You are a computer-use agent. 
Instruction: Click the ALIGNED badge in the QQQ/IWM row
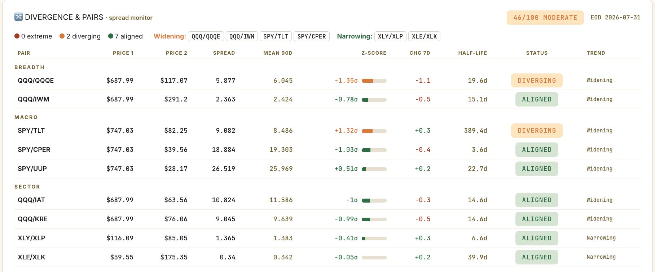point(537,99)
